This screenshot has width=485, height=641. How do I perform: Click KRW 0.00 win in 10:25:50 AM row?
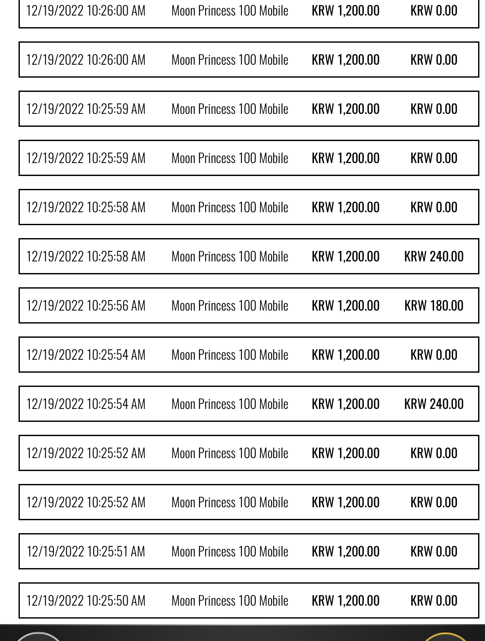click(434, 600)
